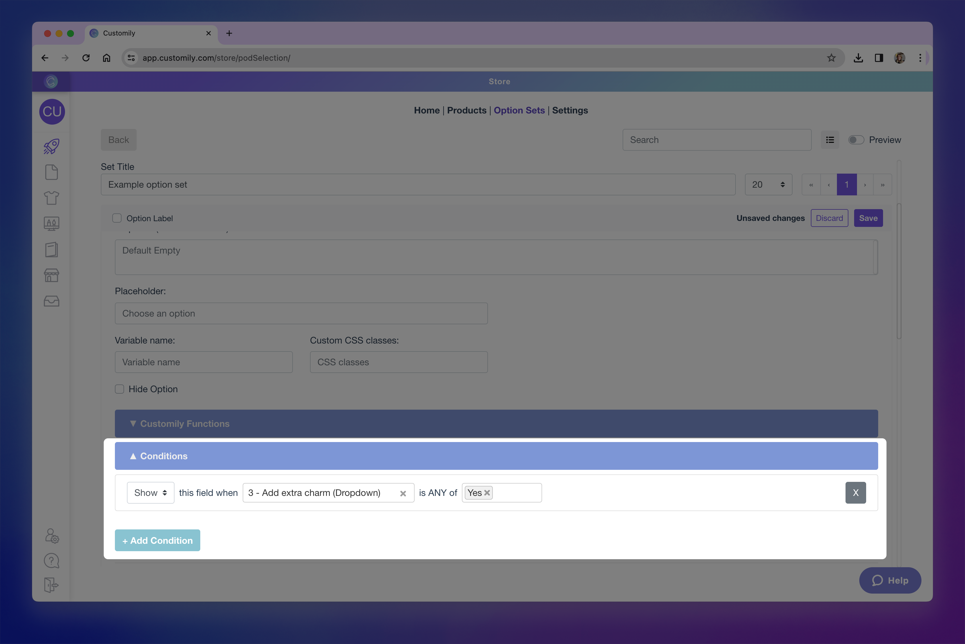This screenshot has width=965, height=644.
Task: Open the inbox tray sidebar icon
Action: tap(51, 301)
